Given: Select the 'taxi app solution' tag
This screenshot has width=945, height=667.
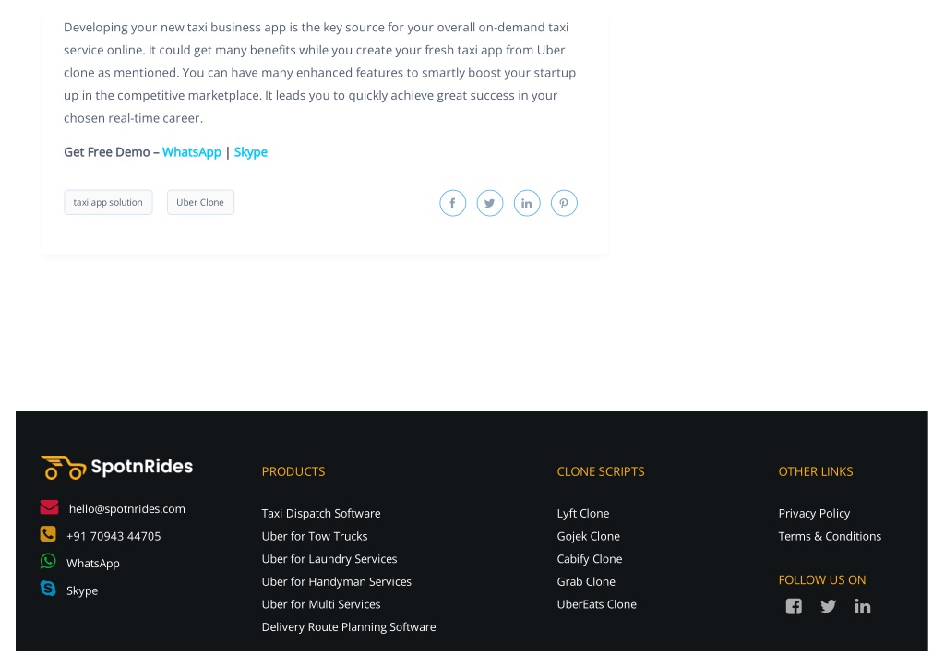Looking at the screenshot, I should point(109,202).
